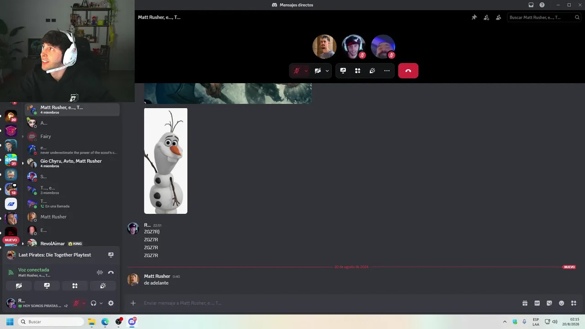Stream Last Pirates game via screen icon
The height and width of the screenshot is (329, 585).
pyautogui.click(x=111, y=255)
